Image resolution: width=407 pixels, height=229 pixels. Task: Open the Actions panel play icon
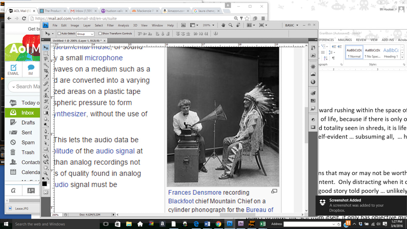pyautogui.click(x=313, y=56)
